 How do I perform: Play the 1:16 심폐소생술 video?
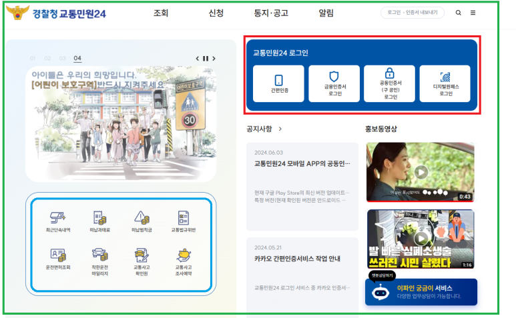coord(421,239)
